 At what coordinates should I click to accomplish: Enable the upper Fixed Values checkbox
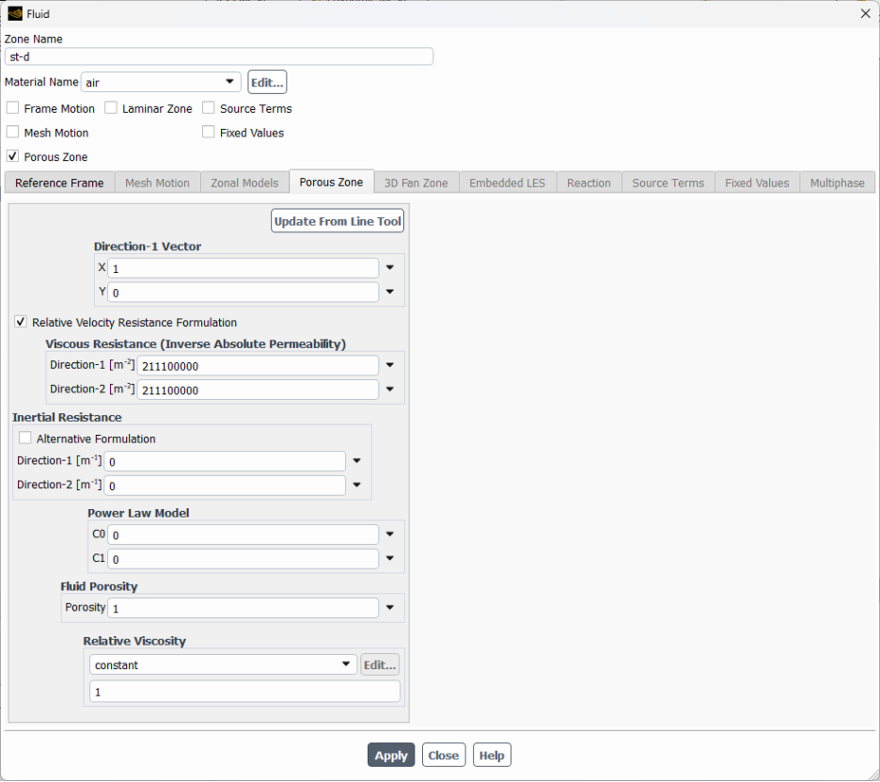pyautogui.click(x=208, y=132)
